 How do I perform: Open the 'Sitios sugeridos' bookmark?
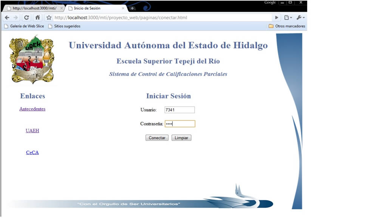[64, 26]
